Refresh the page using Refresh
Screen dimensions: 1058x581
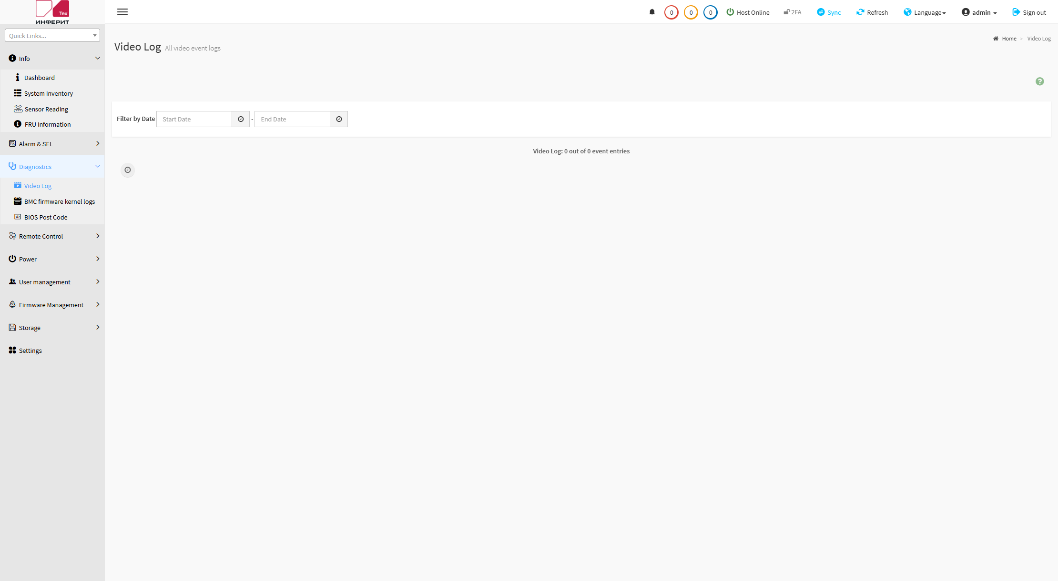[872, 12]
